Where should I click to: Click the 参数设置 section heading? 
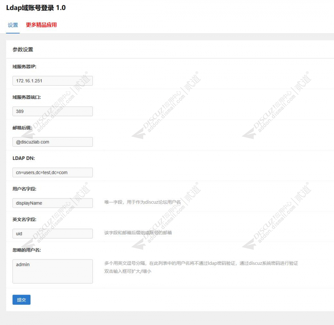coord(21,49)
